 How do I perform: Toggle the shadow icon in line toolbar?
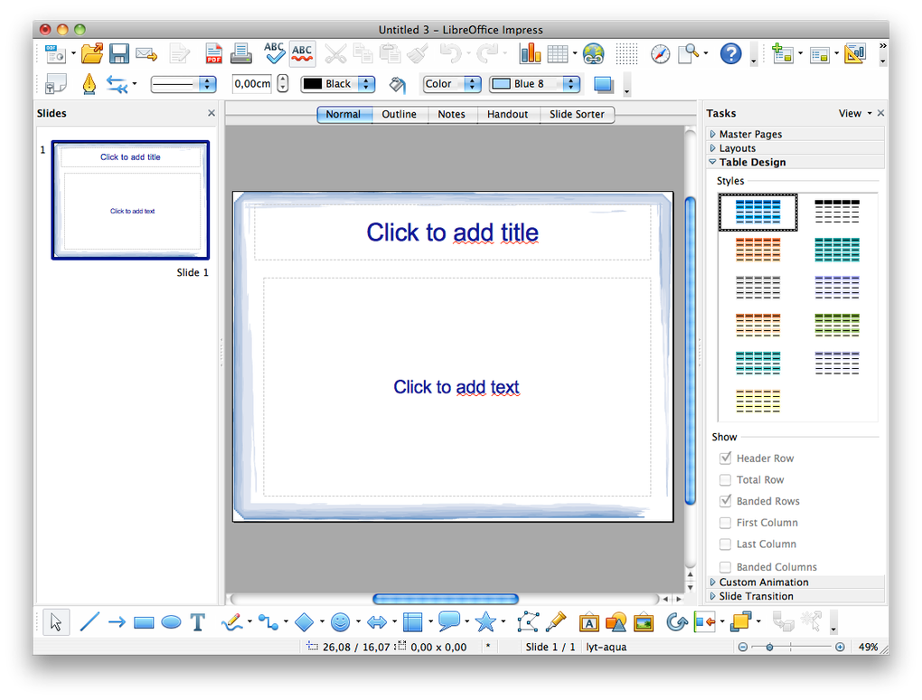(x=604, y=85)
